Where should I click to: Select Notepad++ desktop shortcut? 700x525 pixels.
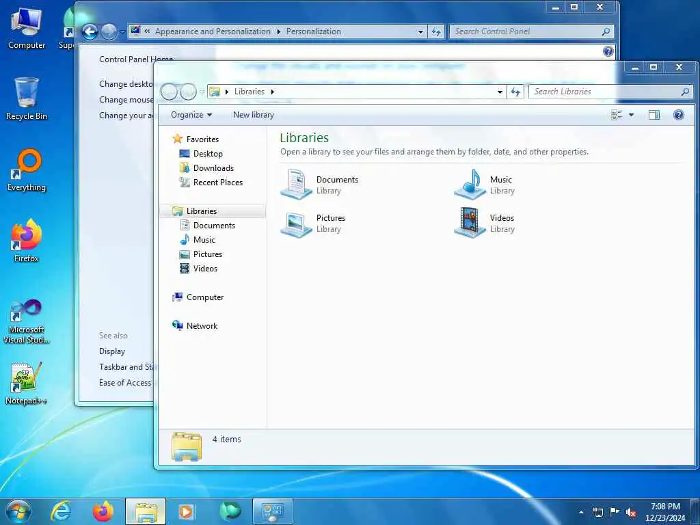tap(27, 383)
